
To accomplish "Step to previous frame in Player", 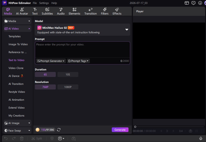I will tap(161, 131).
